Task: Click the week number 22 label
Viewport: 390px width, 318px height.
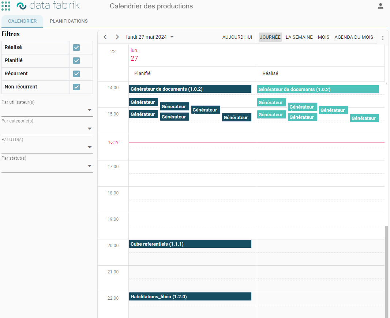Action: 113,52
